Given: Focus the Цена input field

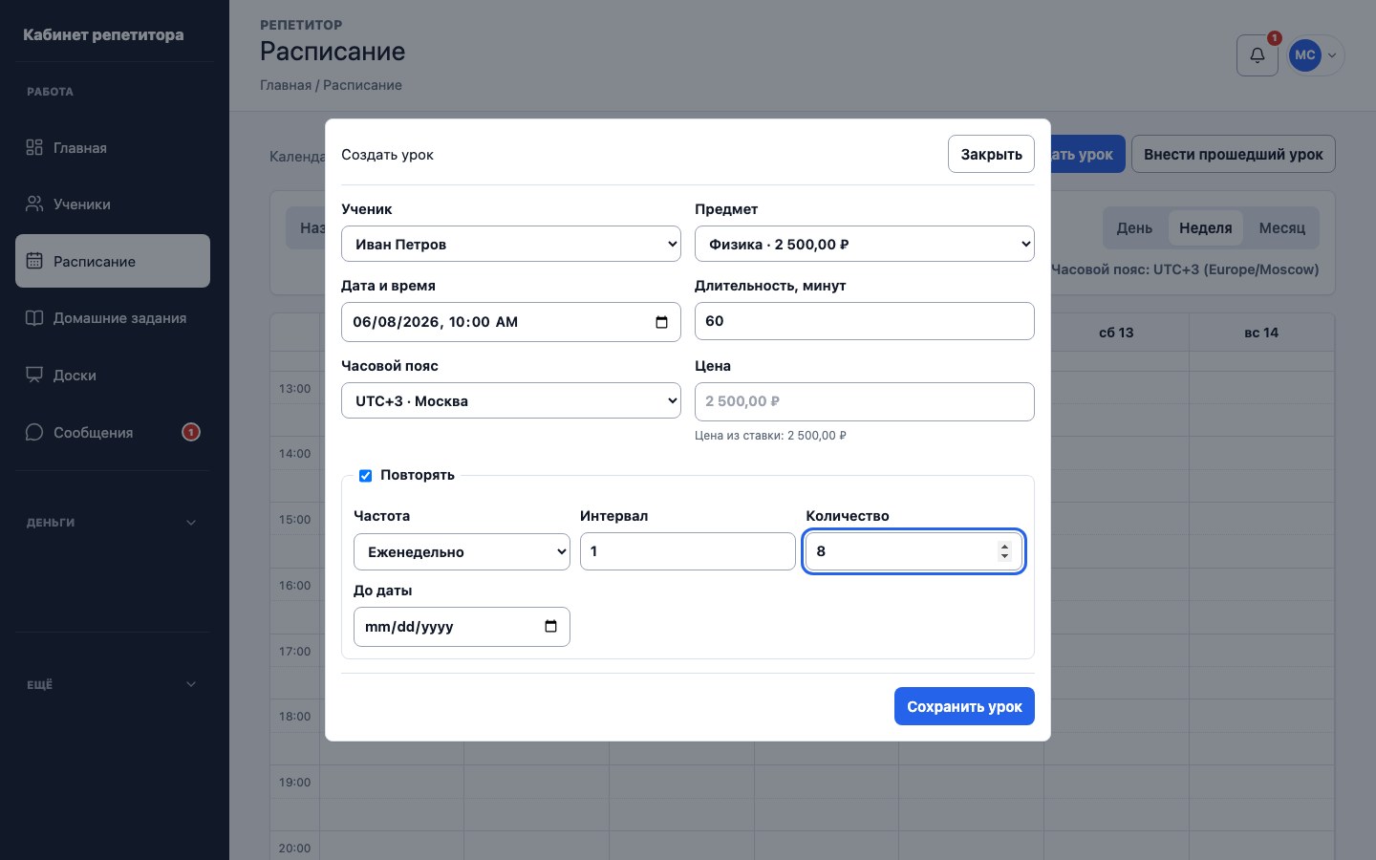Looking at the screenshot, I should [x=865, y=401].
